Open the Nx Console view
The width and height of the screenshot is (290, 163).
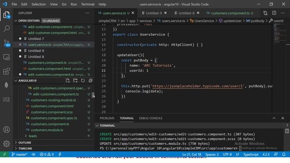point(6,100)
